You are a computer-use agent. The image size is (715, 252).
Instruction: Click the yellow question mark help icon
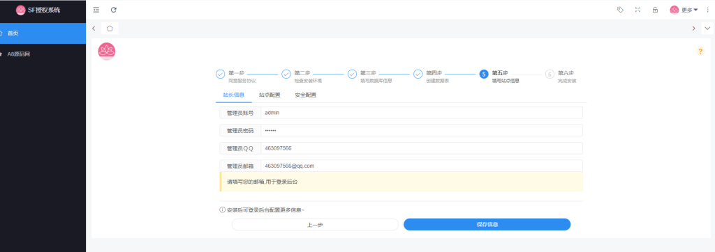tap(700, 52)
